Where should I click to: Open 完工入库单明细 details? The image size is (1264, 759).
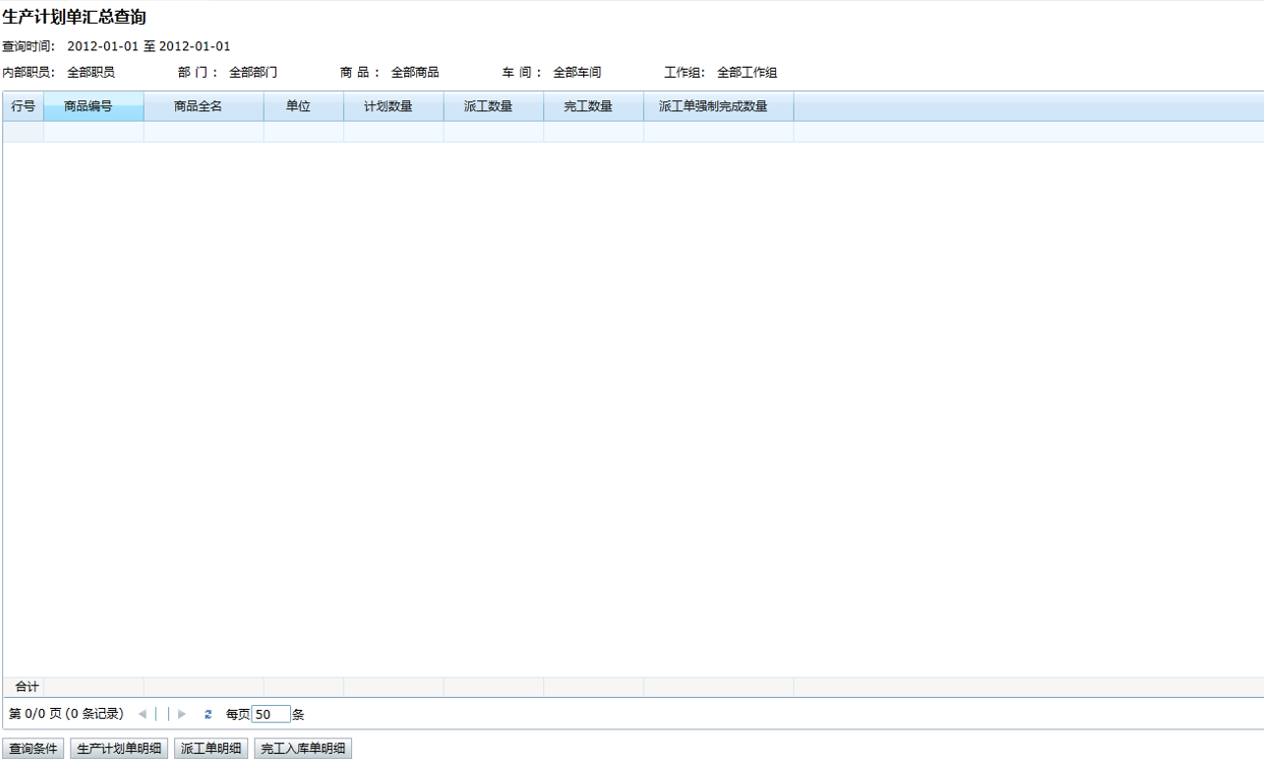click(x=303, y=749)
